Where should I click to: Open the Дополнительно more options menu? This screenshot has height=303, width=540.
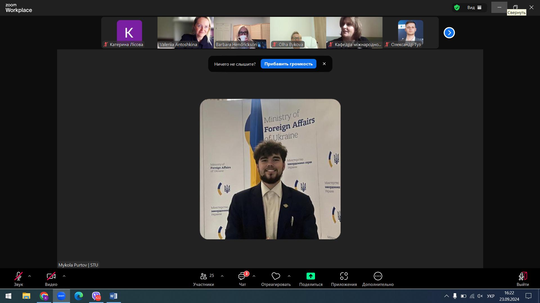(378, 279)
